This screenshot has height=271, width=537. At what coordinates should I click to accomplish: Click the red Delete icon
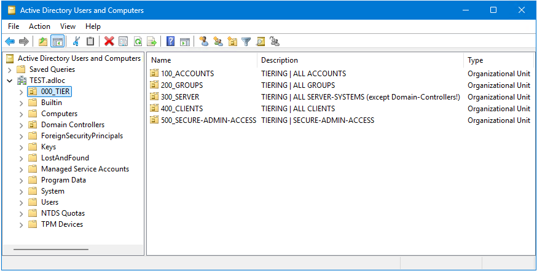(109, 42)
